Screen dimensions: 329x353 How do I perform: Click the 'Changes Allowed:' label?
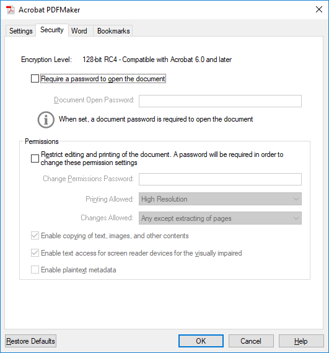[107, 218]
